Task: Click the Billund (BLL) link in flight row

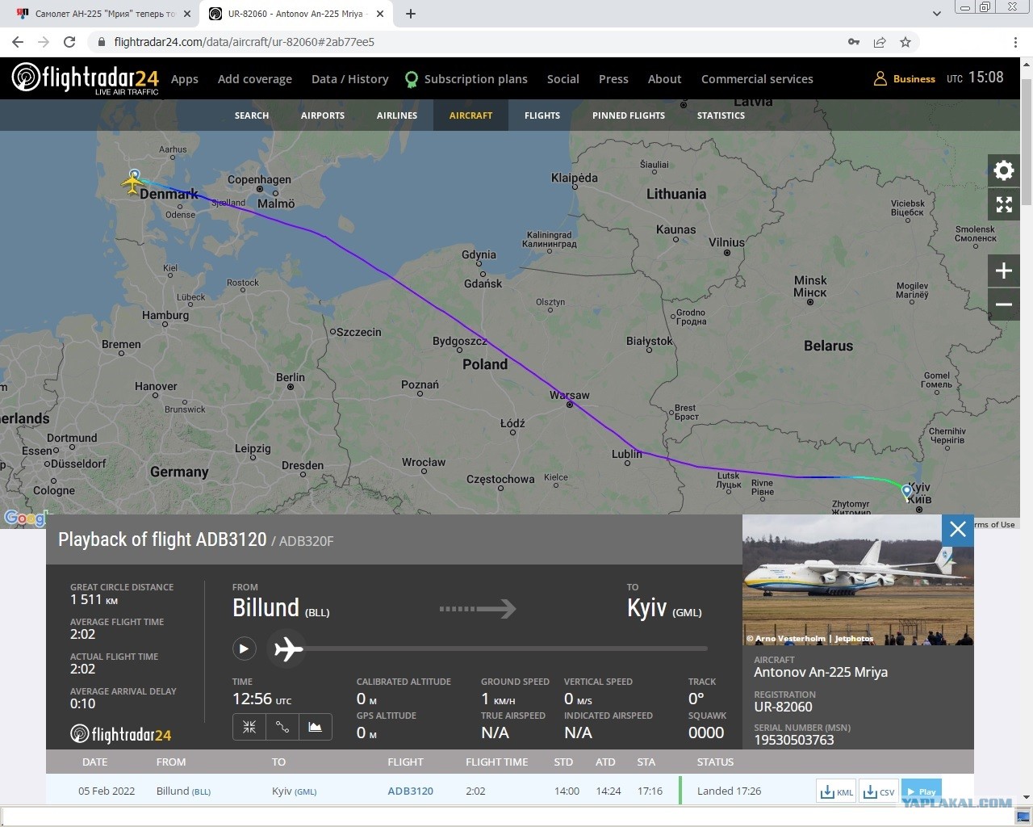Action: 183,791
